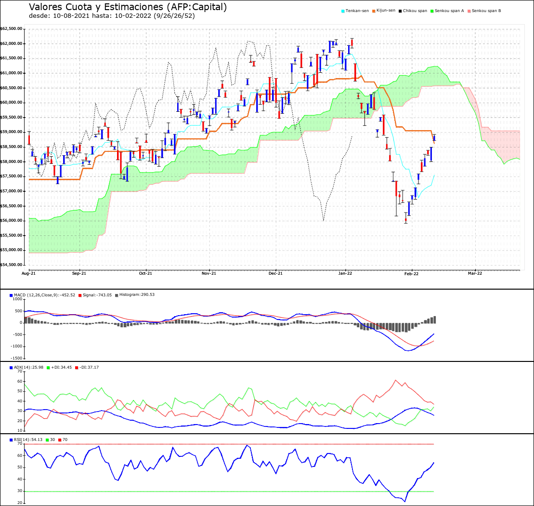Click the +DI:34.45 label
This screenshot has width=534, height=506.
click(x=61, y=367)
